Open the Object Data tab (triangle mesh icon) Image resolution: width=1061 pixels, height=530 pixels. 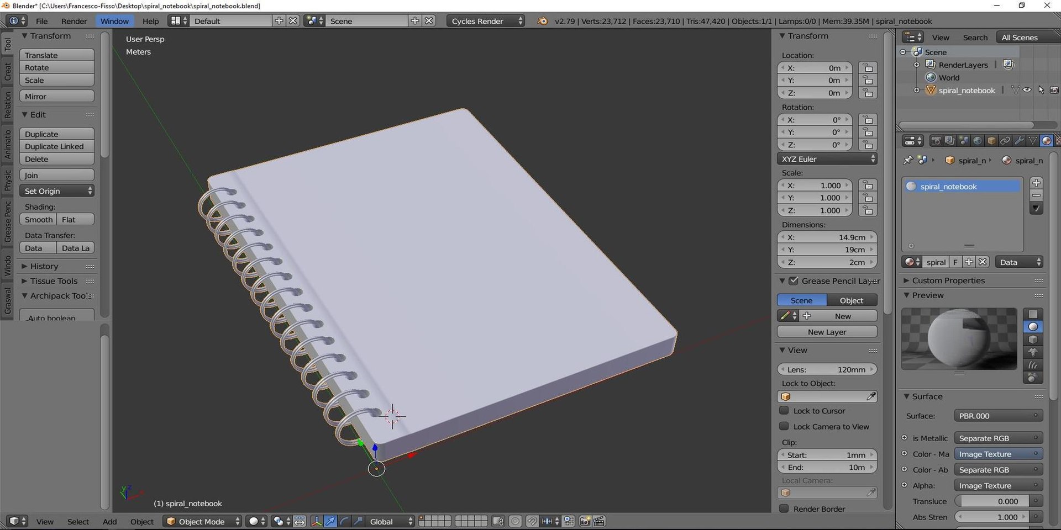[x=1033, y=141]
